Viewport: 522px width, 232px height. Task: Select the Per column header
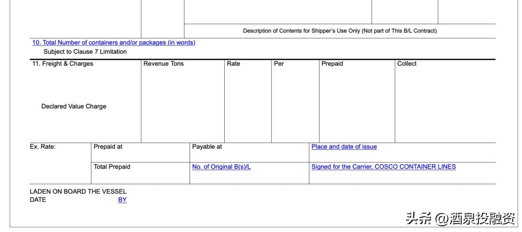click(279, 64)
